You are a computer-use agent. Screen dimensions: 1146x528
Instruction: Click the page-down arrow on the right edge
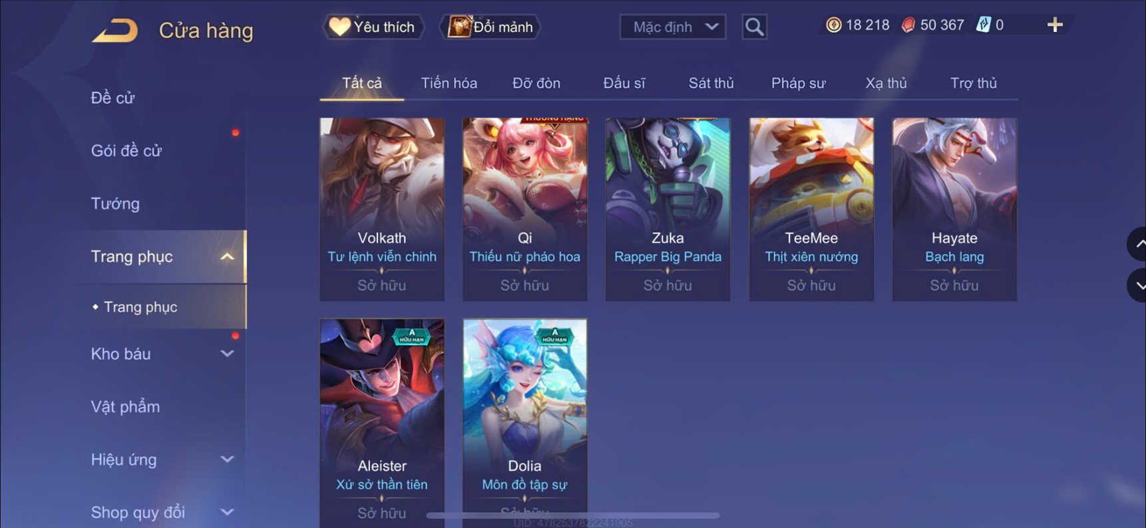click(x=1137, y=285)
